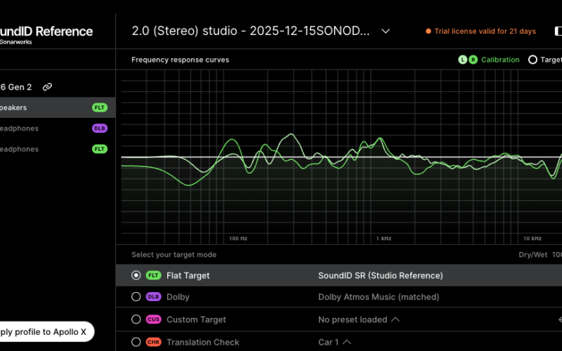Image resolution: width=562 pixels, height=351 pixels.
Task: Click Apply profile to Apollo X button
Action: (47, 331)
